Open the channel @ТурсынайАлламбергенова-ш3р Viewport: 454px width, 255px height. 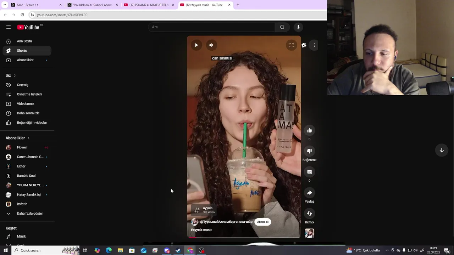coord(226,222)
